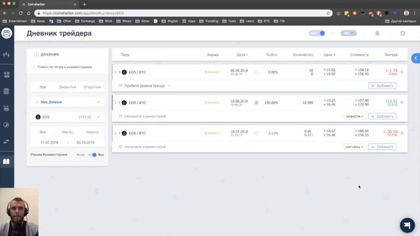Open a new browser tab
The height and width of the screenshot is (236, 420).
(85, 5)
